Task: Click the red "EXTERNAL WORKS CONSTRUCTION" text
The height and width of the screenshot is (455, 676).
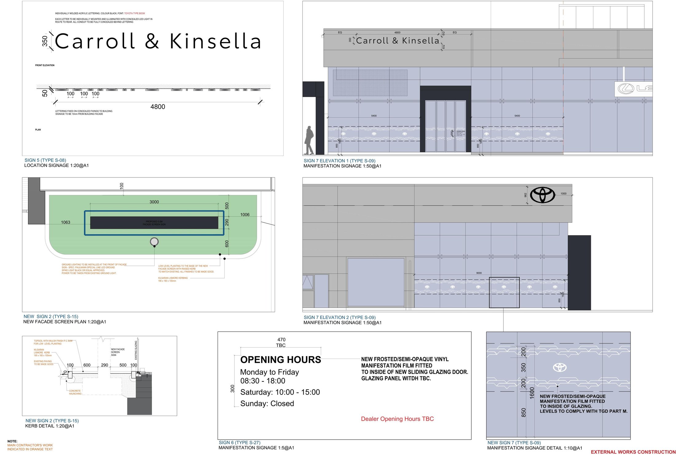Action: (x=633, y=452)
